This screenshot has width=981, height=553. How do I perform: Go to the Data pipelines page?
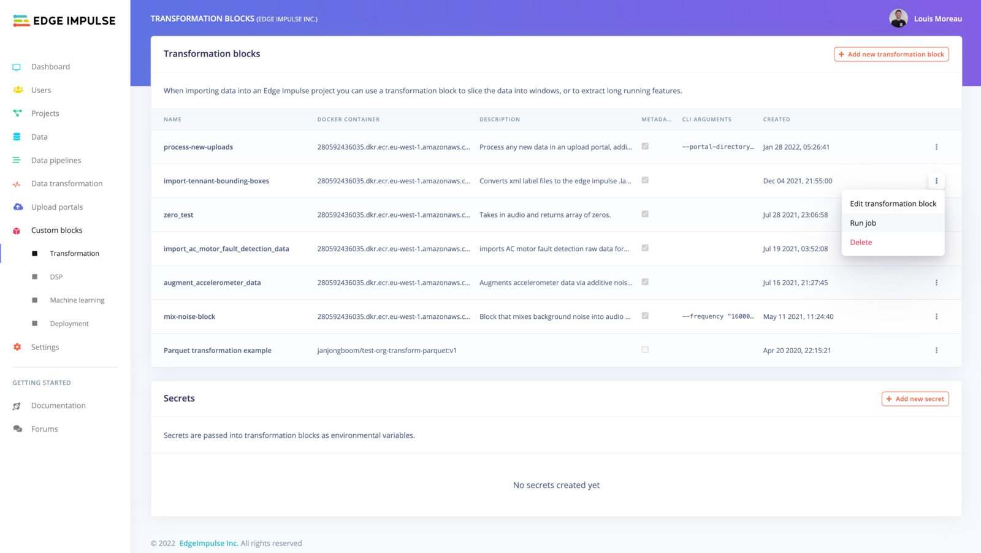click(56, 161)
